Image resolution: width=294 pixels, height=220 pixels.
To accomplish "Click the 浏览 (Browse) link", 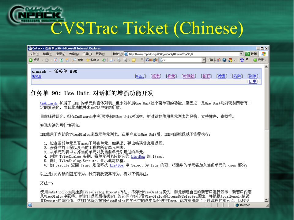I will 253,76.
